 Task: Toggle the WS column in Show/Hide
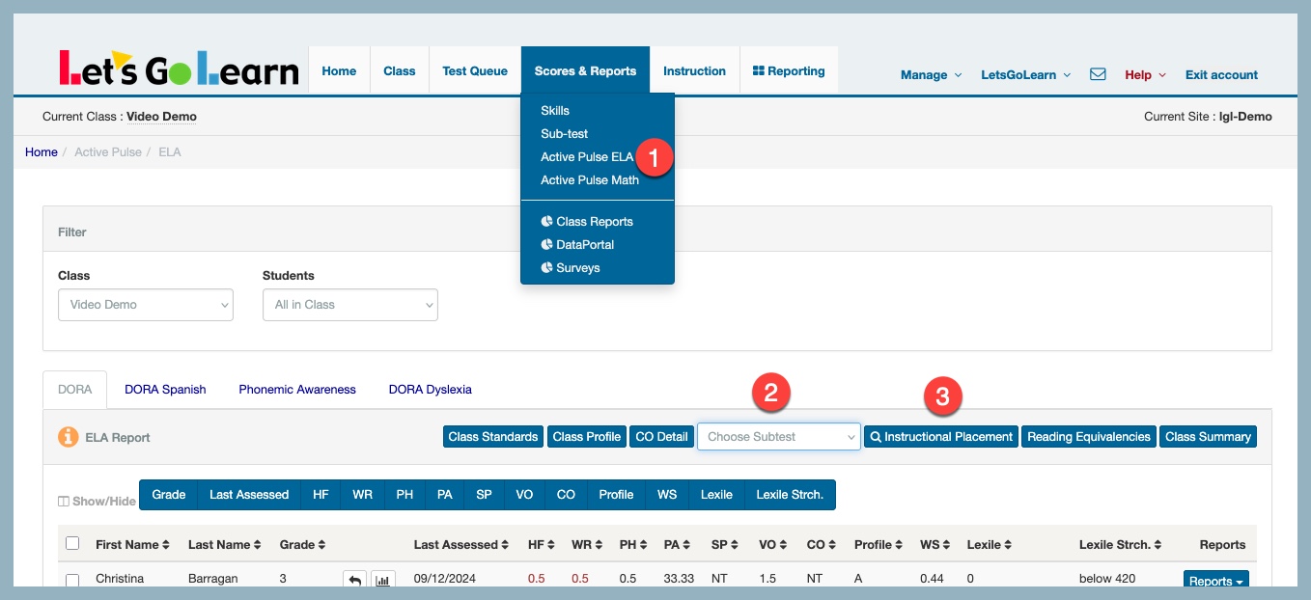coord(667,495)
